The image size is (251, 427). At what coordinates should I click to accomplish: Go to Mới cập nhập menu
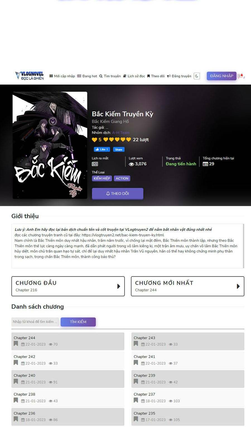tap(62, 76)
